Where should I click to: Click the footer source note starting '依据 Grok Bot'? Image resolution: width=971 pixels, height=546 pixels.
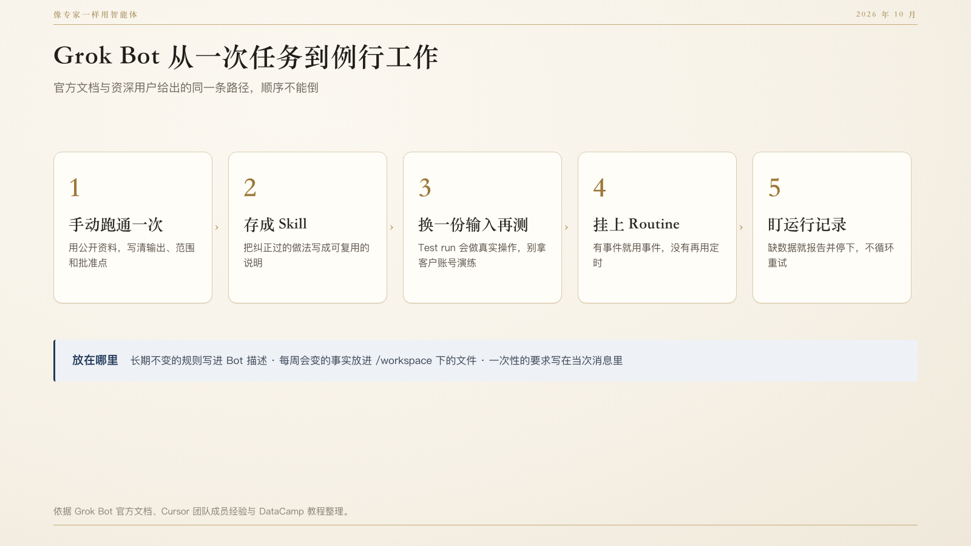coord(202,511)
